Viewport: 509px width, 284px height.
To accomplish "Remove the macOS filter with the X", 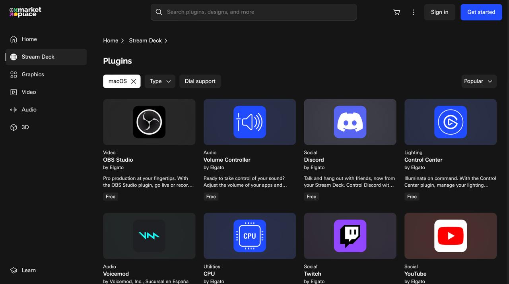I will point(134,81).
